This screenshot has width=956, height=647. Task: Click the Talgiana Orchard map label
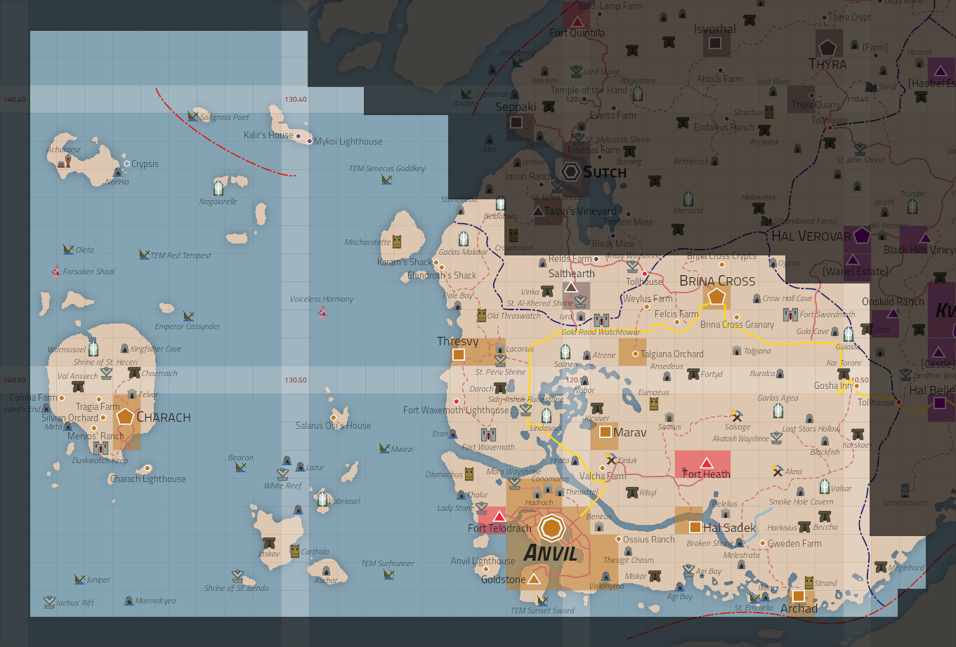tap(672, 354)
